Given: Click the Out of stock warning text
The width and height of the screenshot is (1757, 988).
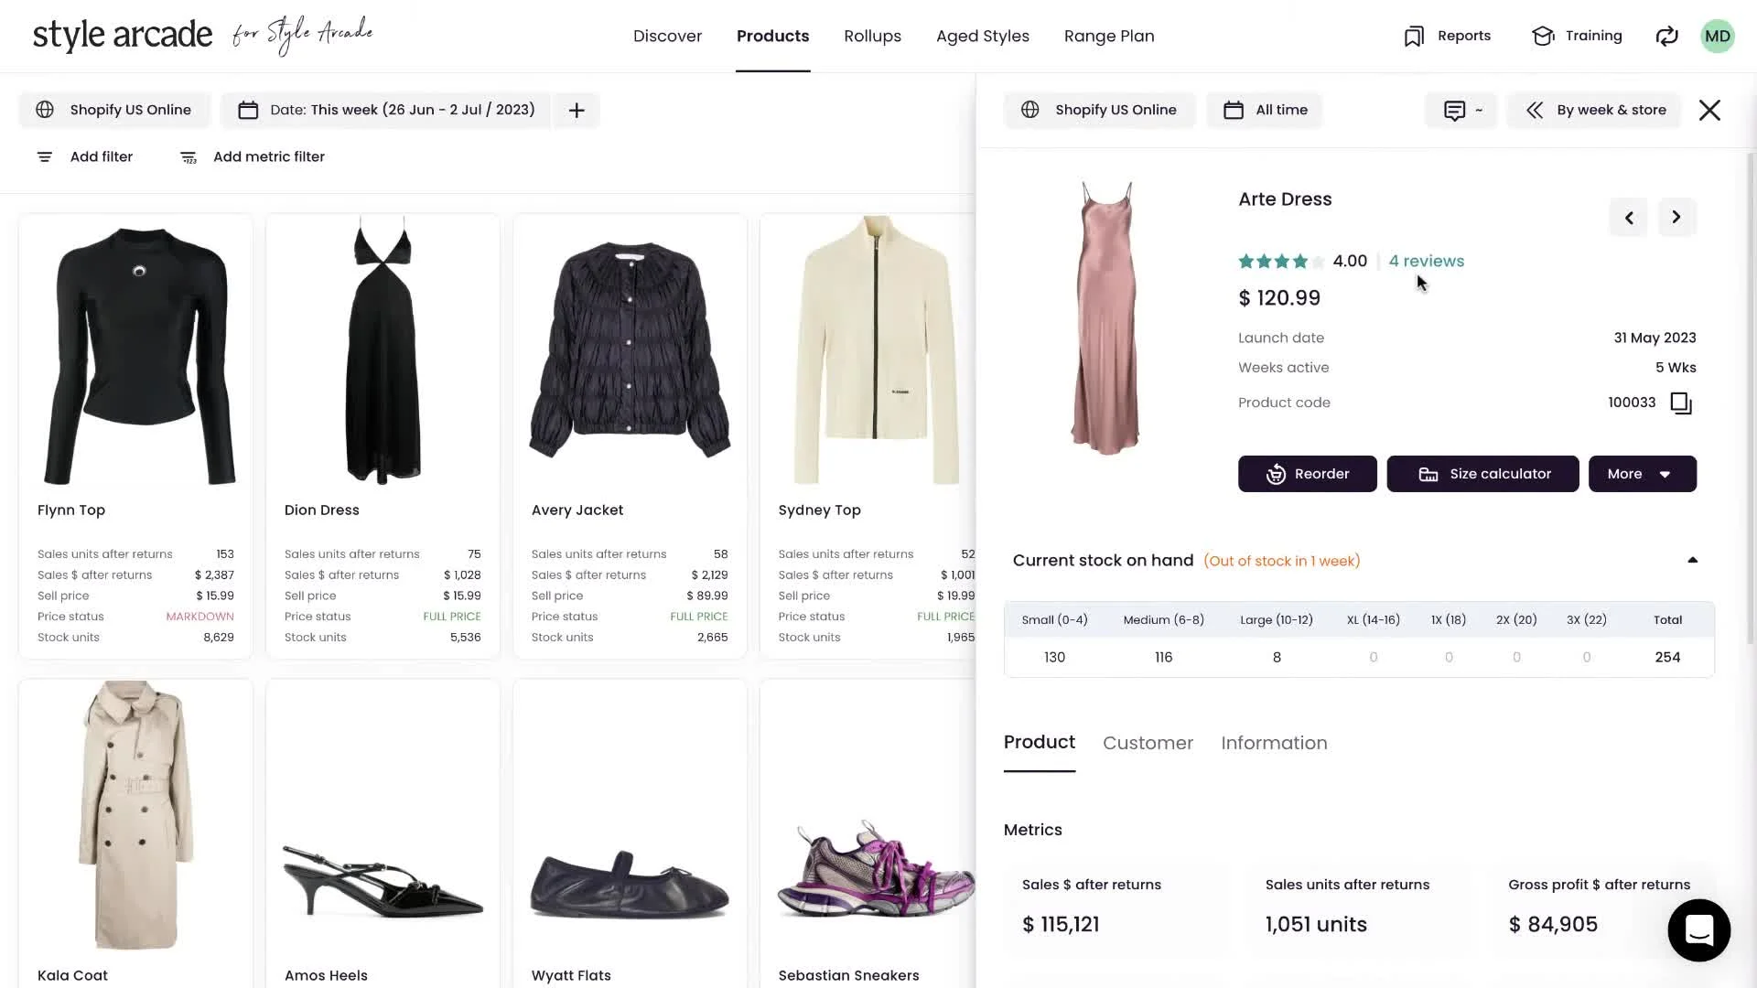Looking at the screenshot, I should point(1281,561).
